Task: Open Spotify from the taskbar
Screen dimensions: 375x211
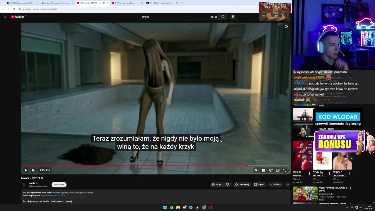Action: pos(191,207)
